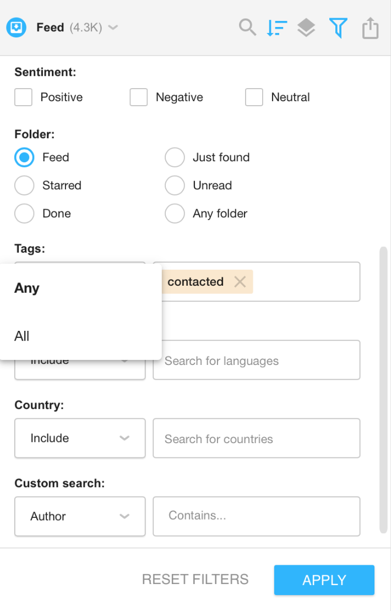Expand the Feed title dropdown chevron
The width and height of the screenshot is (391, 611).
point(113,28)
